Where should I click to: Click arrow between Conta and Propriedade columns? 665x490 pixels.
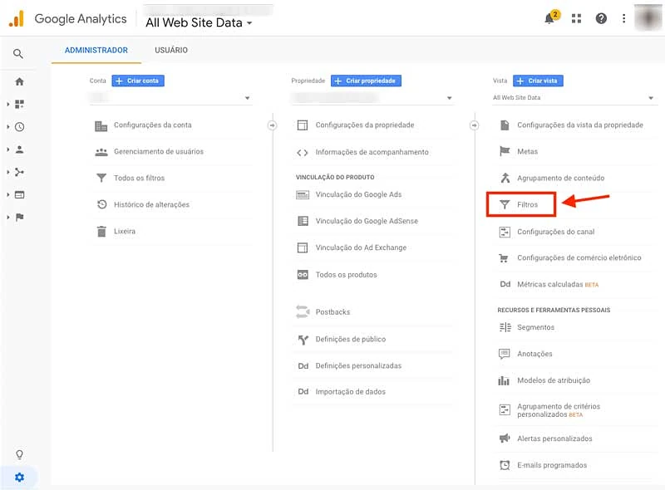tap(273, 125)
